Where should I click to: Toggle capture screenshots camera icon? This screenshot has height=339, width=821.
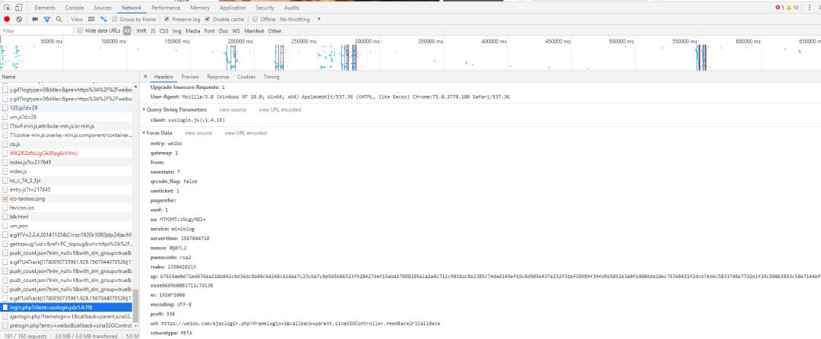click(35, 19)
